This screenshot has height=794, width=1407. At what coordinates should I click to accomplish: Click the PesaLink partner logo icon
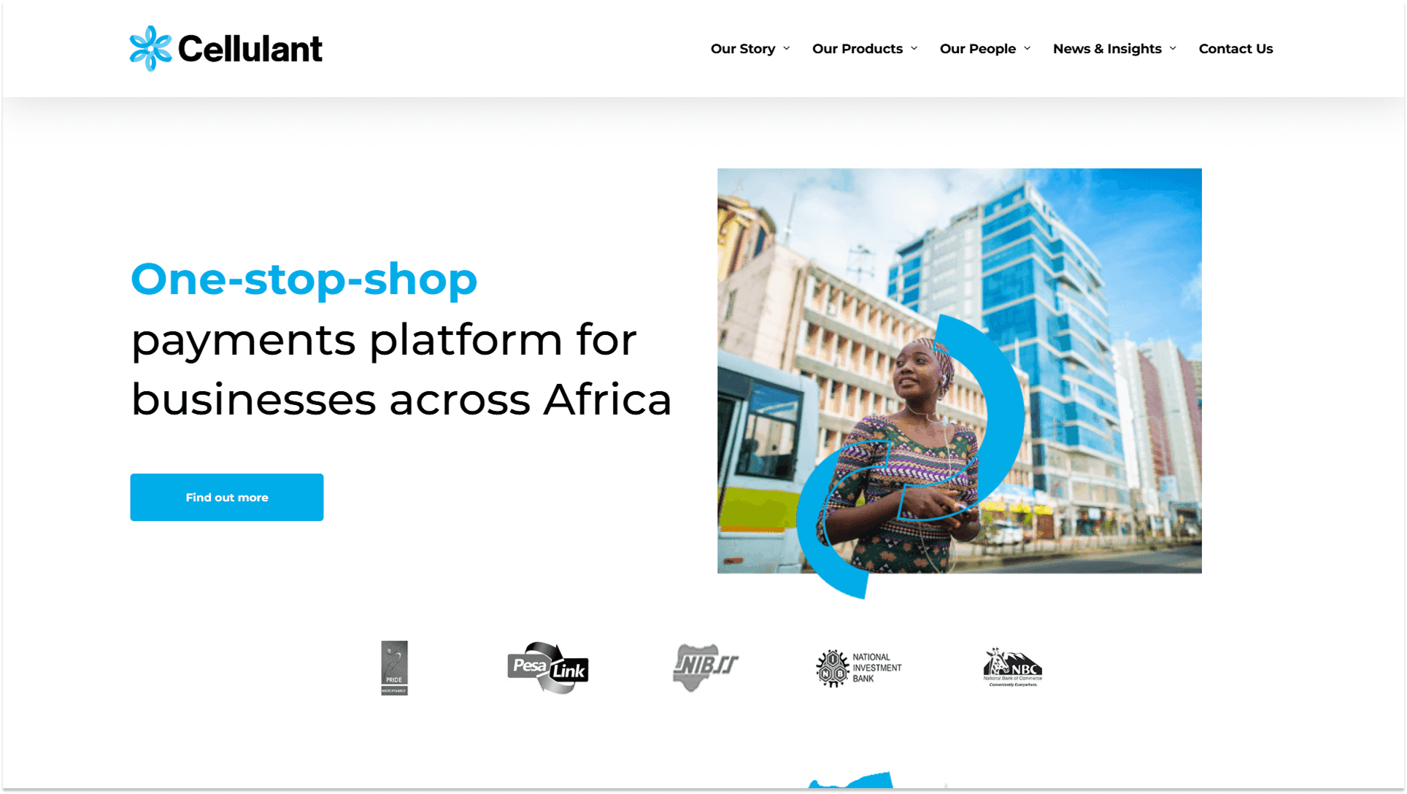(546, 668)
